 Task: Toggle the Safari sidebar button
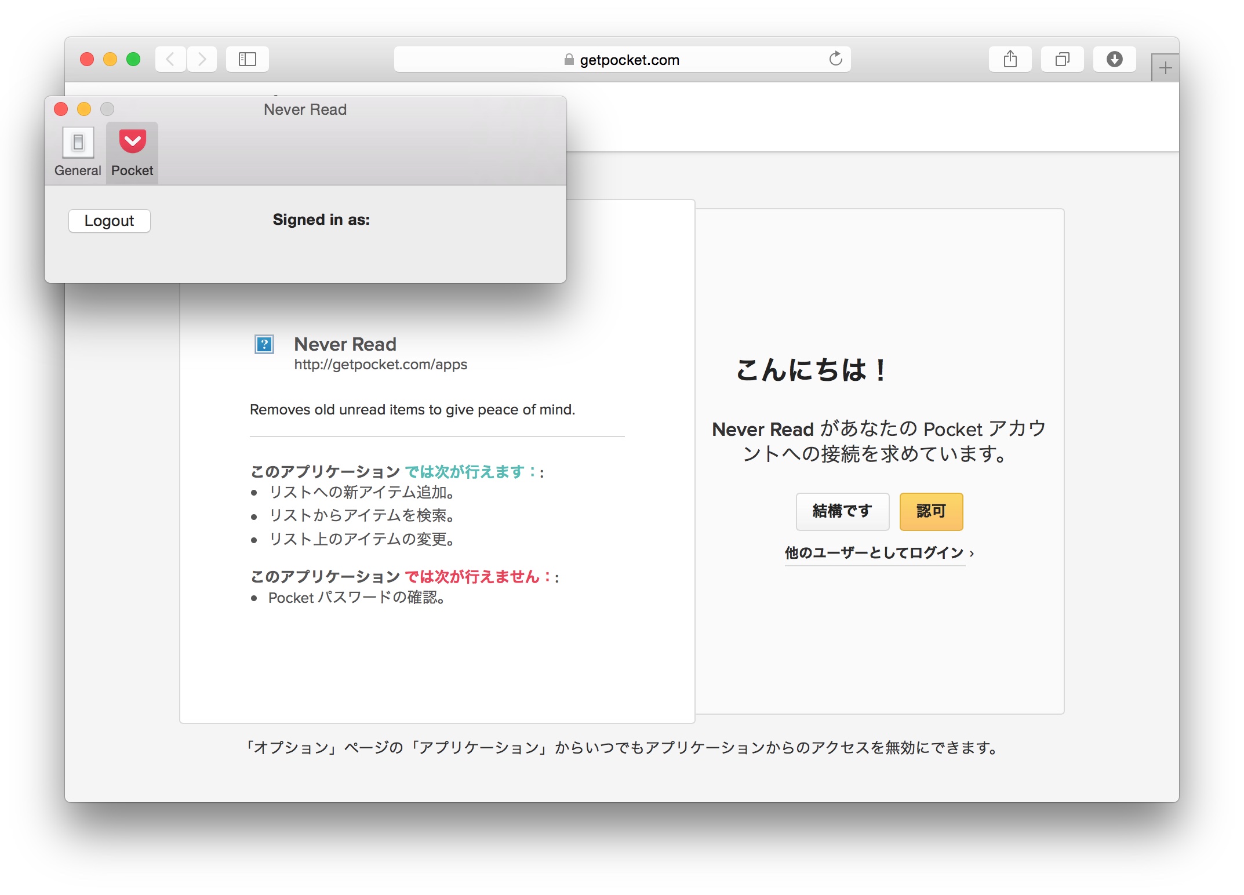pyautogui.click(x=248, y=59)
